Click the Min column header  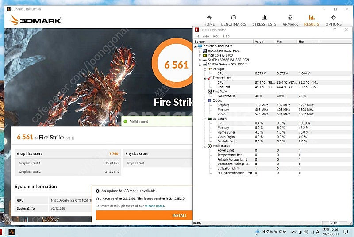(x=286, y=42)
